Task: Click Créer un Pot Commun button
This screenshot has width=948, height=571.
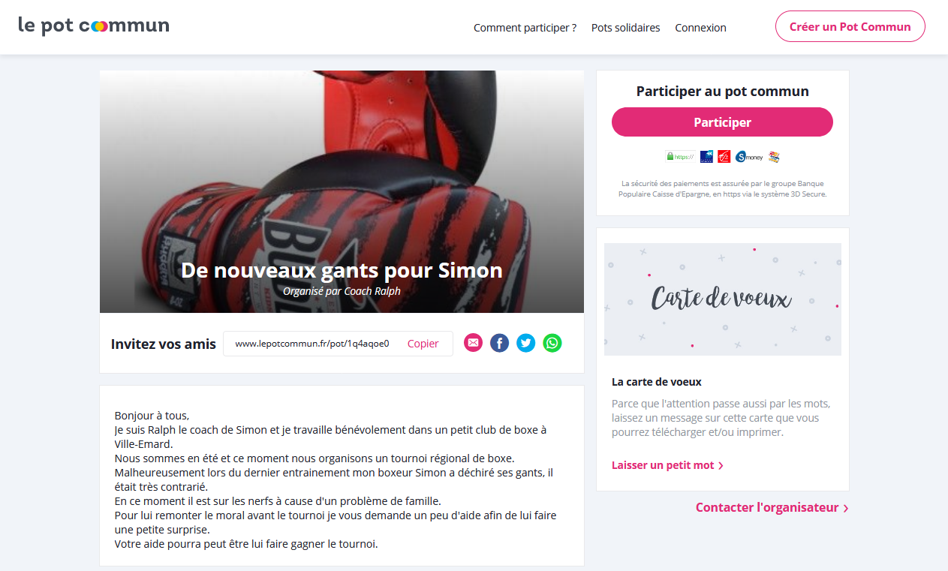Action: pos(850,26)
